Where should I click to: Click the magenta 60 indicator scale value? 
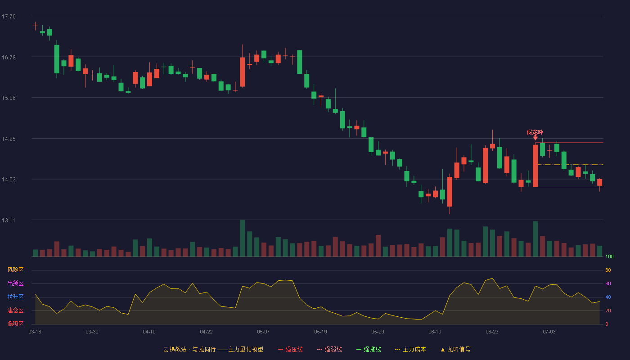[x=608, y=283]
